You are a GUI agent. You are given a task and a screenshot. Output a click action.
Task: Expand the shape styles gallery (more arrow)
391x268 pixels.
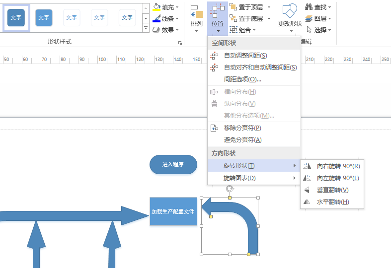pos(146,28)
